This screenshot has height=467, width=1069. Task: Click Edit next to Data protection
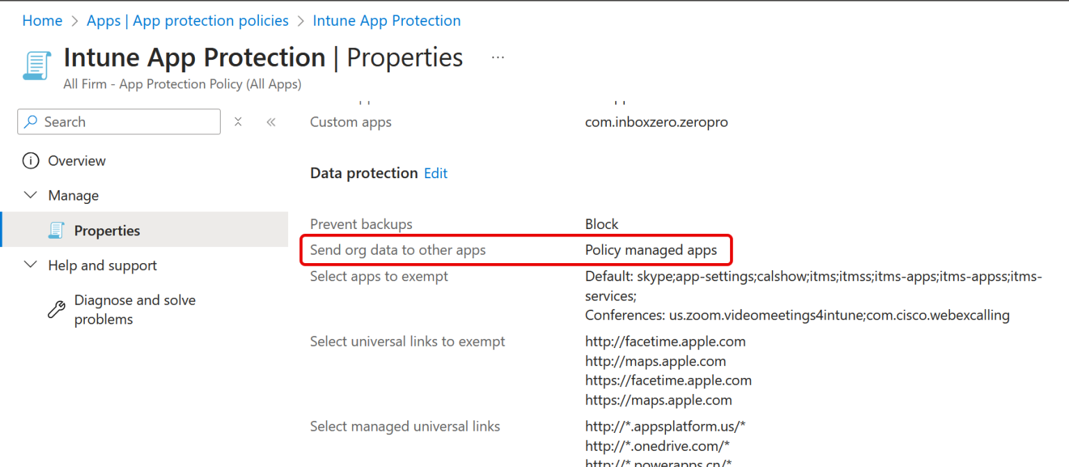(436, 173)
